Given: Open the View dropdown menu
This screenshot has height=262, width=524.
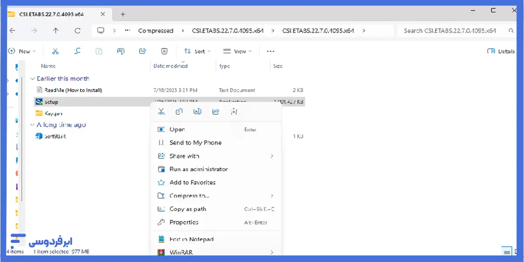Looking at the screenshot, I should [237, 51].
